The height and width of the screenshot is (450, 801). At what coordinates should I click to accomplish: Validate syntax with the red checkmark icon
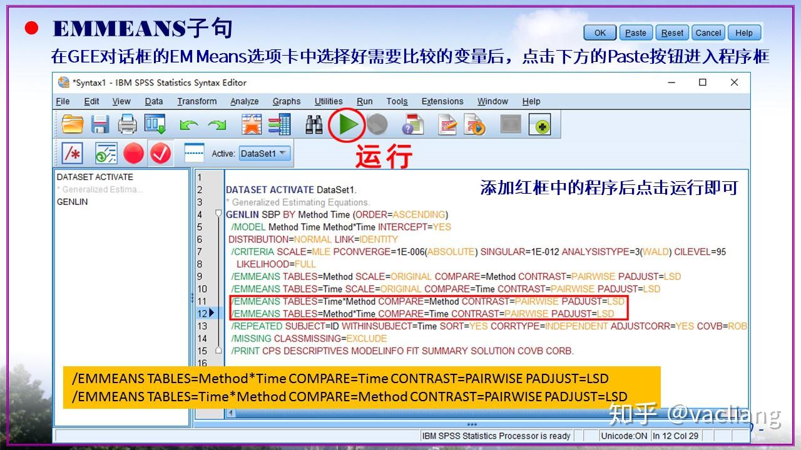tap(160, 152)
